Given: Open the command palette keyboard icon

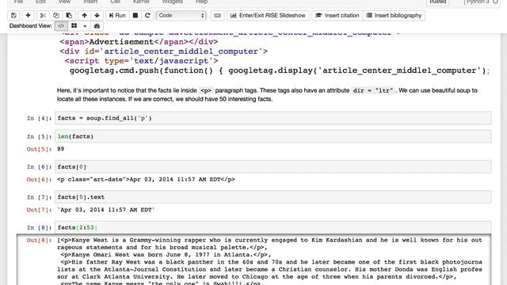Looking at the screenshot, I should [217, 16].
